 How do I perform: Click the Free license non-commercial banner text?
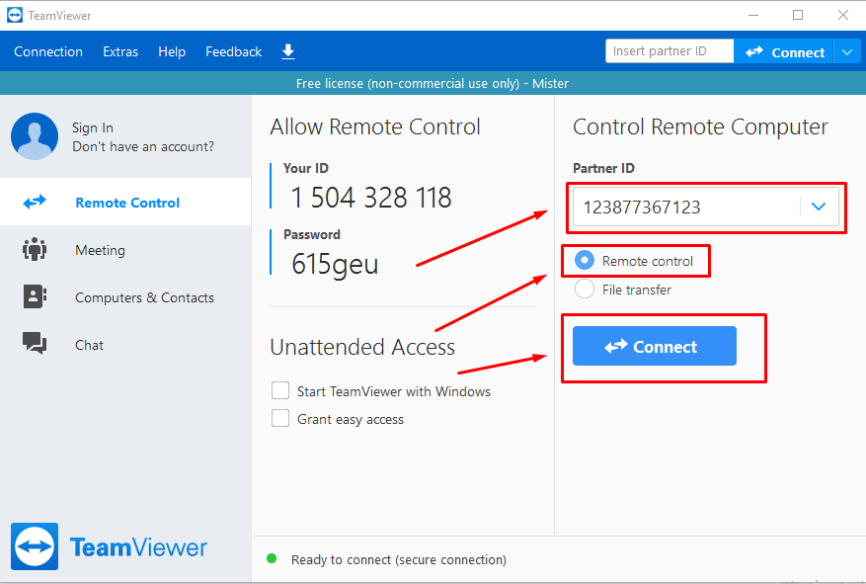pyautogui.click(x=433, y=83)
